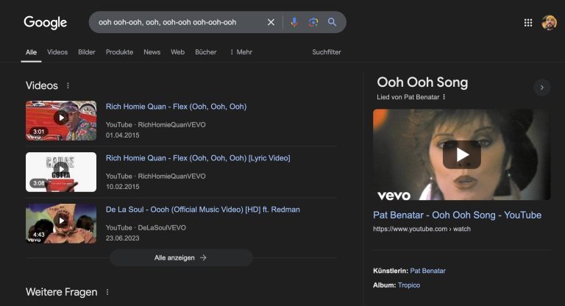Screen dimensions: 565x306
Task: Click the magnifying glass search icon
Action: (x=332, y=22)
